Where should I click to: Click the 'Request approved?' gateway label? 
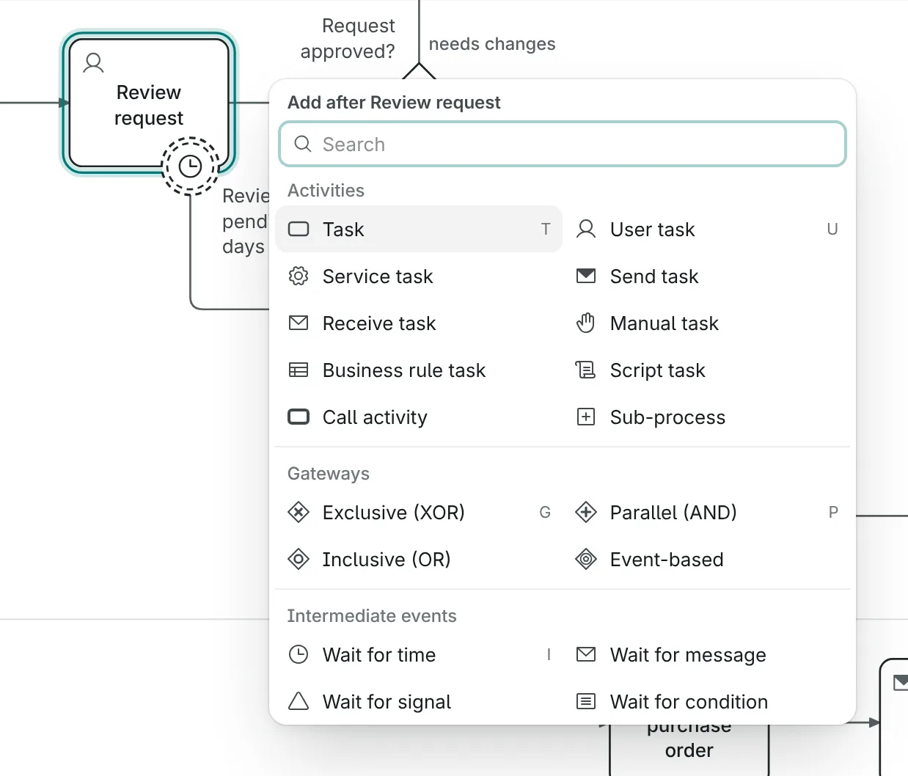[x=348, y=39]
